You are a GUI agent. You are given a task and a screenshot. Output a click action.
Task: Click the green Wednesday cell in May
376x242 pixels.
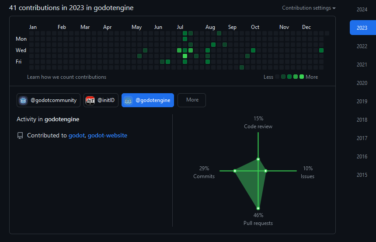click(x=145, y=50)
